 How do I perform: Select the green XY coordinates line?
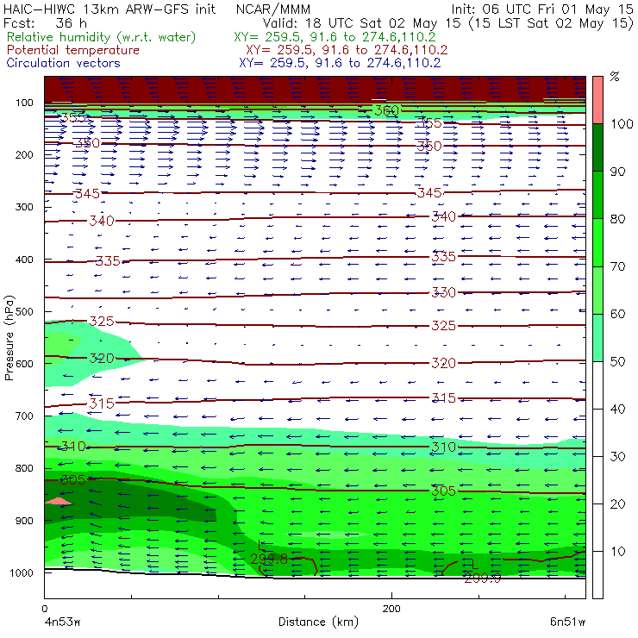(335, 37)
